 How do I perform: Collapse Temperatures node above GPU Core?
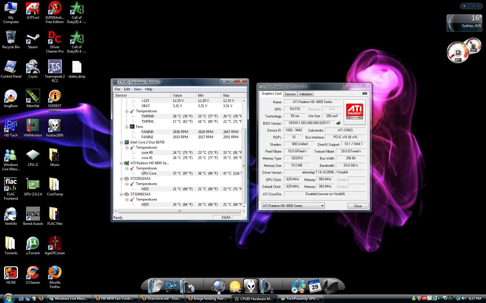click(127, 168)
